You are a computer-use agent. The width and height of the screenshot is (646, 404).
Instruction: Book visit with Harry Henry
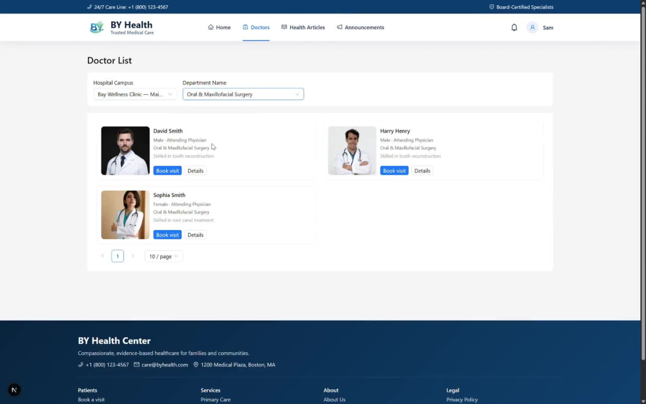[394, 171]
